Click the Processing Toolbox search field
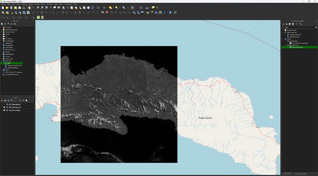This screenshot has width=318, height=176. coord(300,27)
